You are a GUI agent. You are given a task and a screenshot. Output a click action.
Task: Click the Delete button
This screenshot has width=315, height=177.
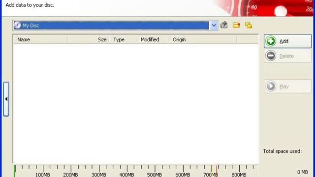287,56
